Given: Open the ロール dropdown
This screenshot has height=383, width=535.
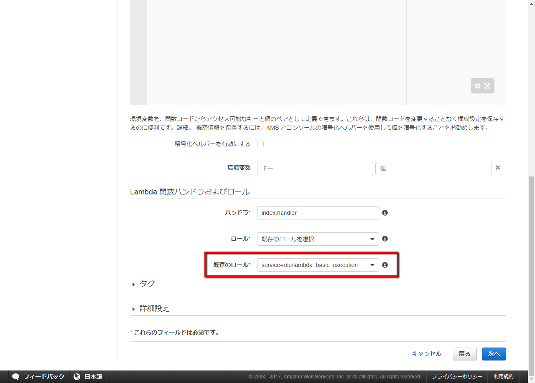Looking at the screenshot, I should [x=318, y=239].
